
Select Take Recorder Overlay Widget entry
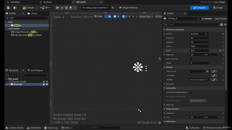coord(28,35)
